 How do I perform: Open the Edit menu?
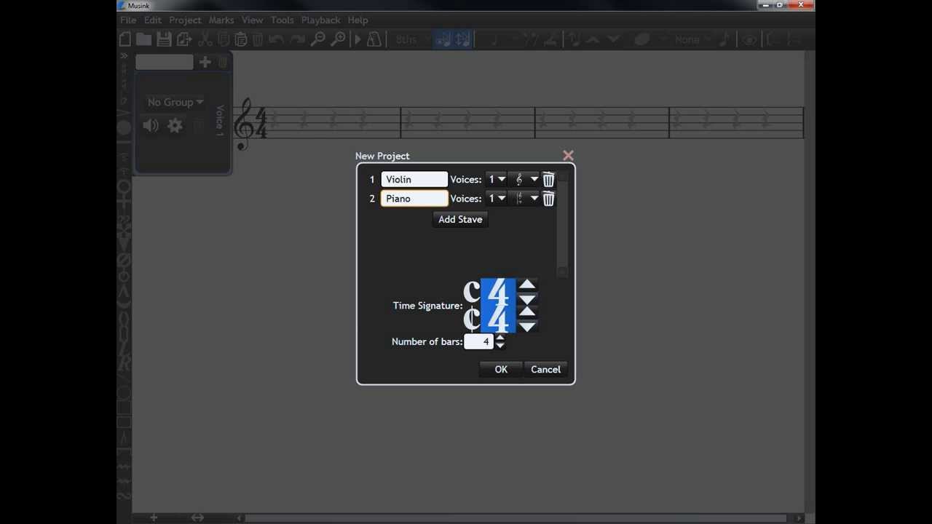point(153,20)
